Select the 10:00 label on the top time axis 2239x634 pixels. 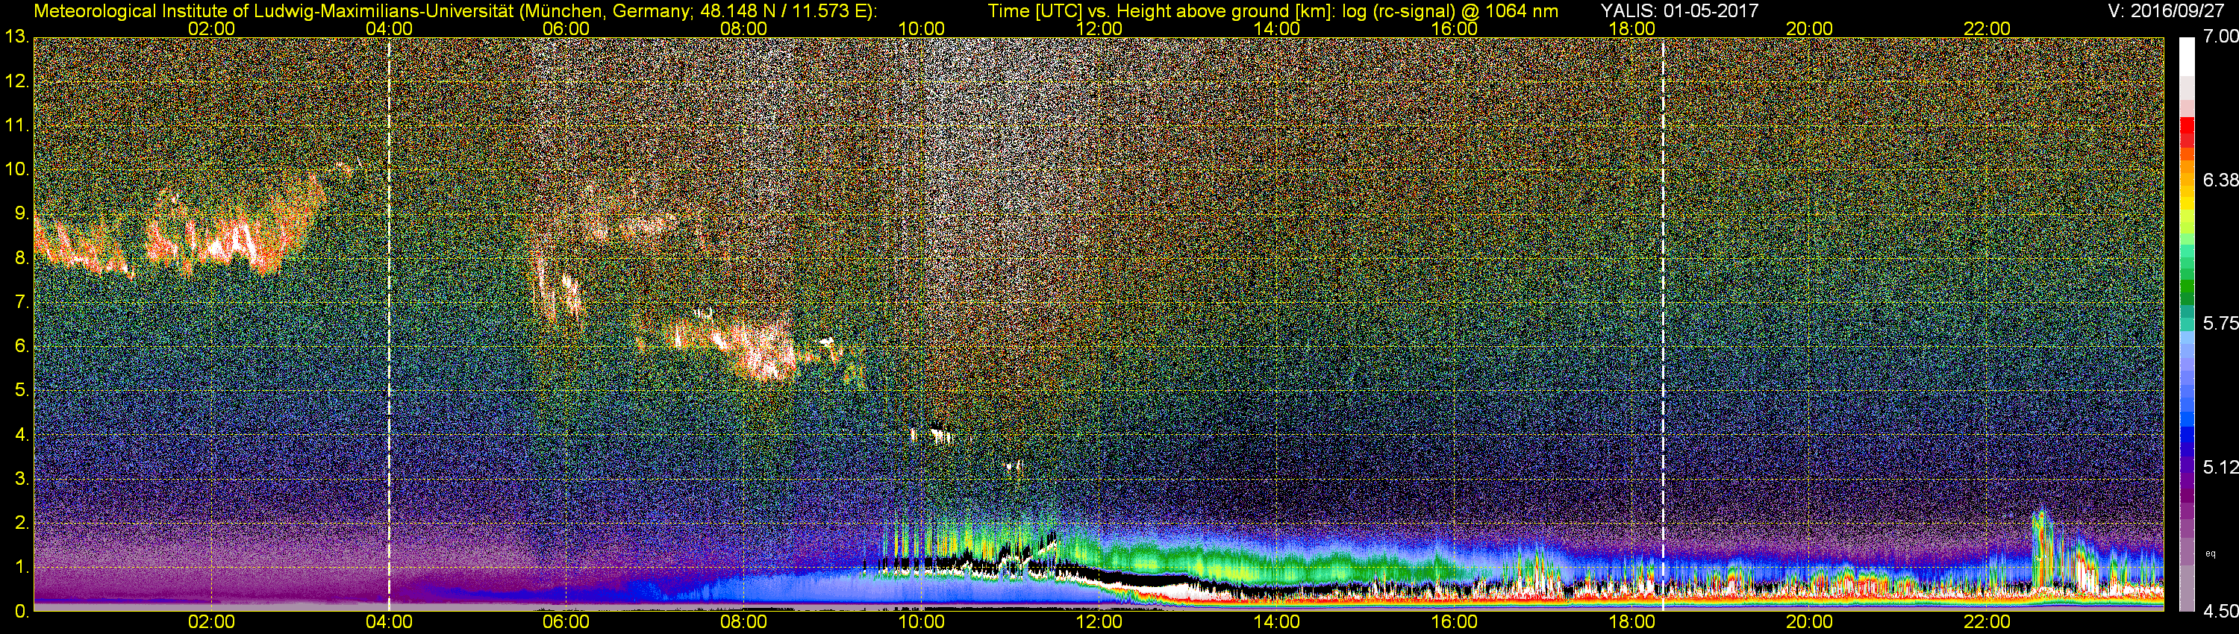(x=921, y=28)
